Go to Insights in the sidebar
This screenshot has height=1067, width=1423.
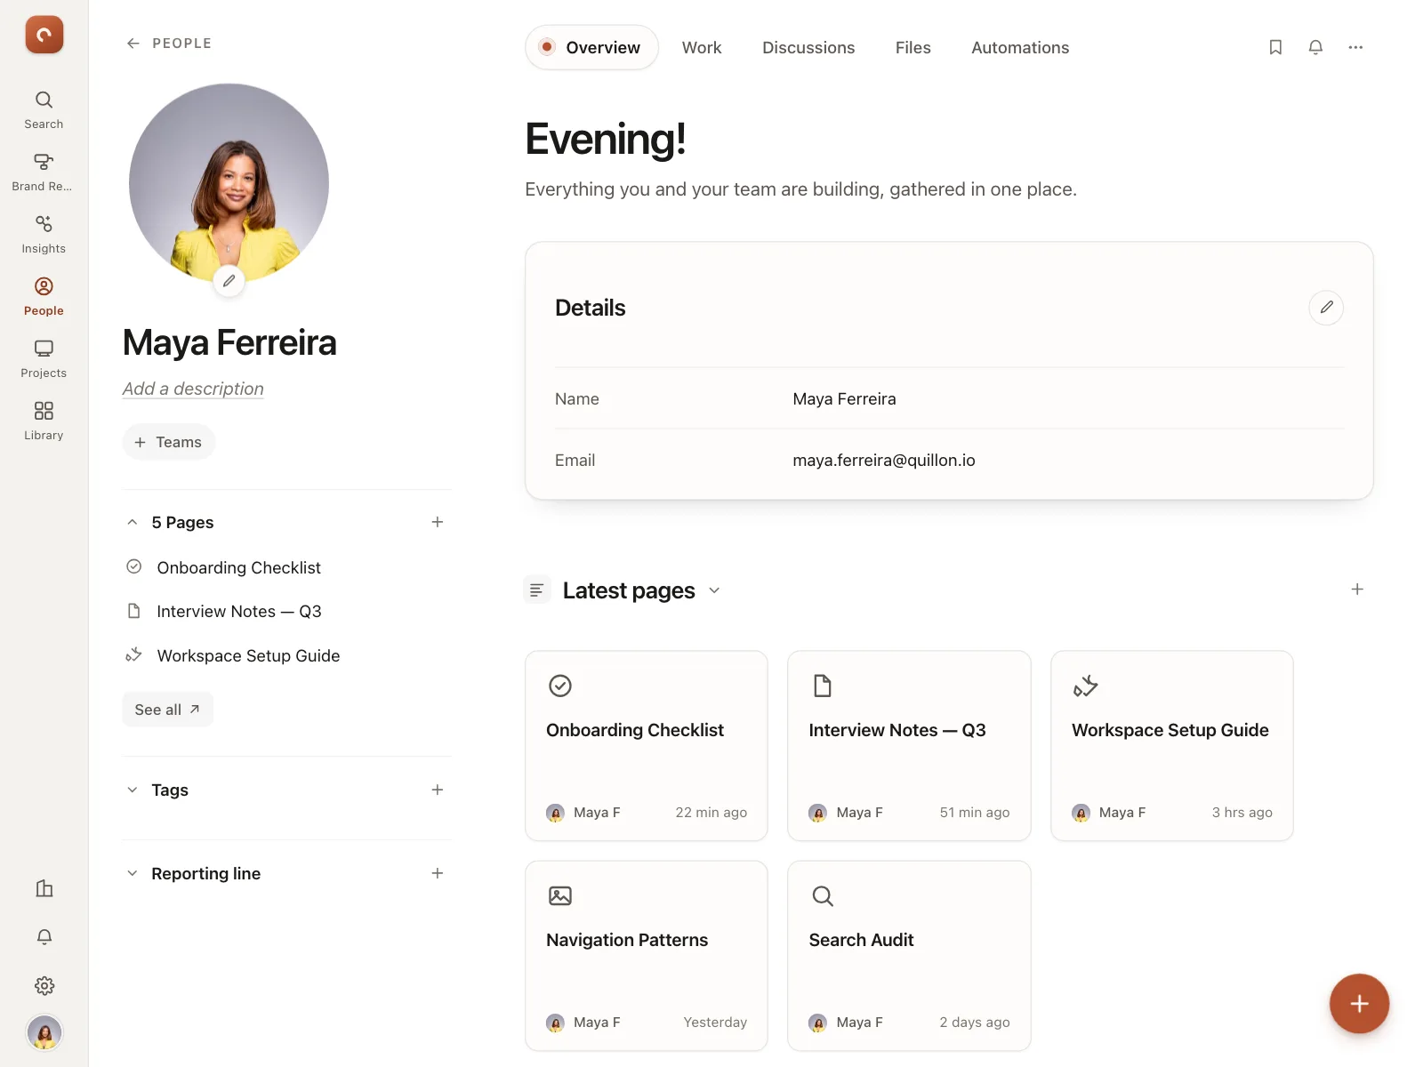click(x=44, y=235)
